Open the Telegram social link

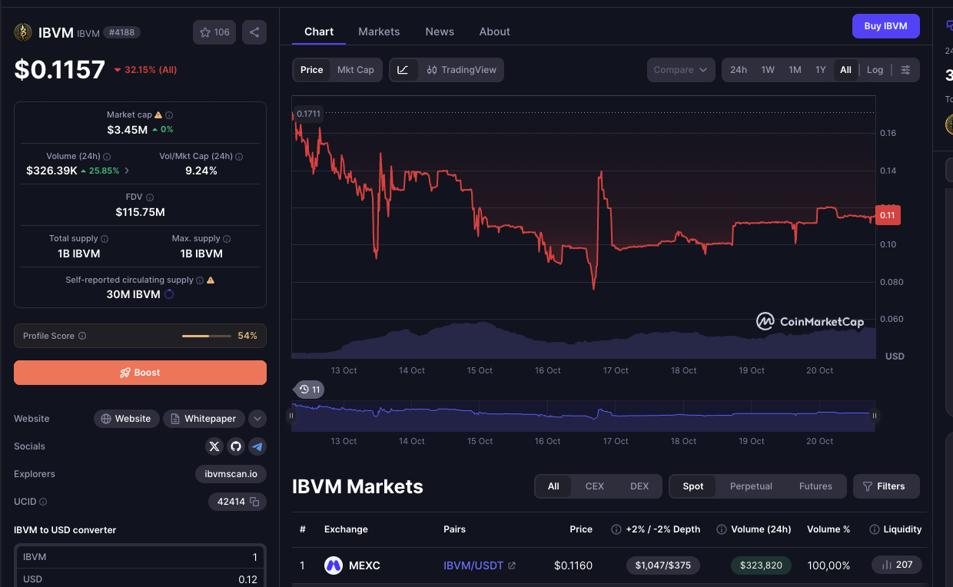pyautogui.click(x=257, y=446)
